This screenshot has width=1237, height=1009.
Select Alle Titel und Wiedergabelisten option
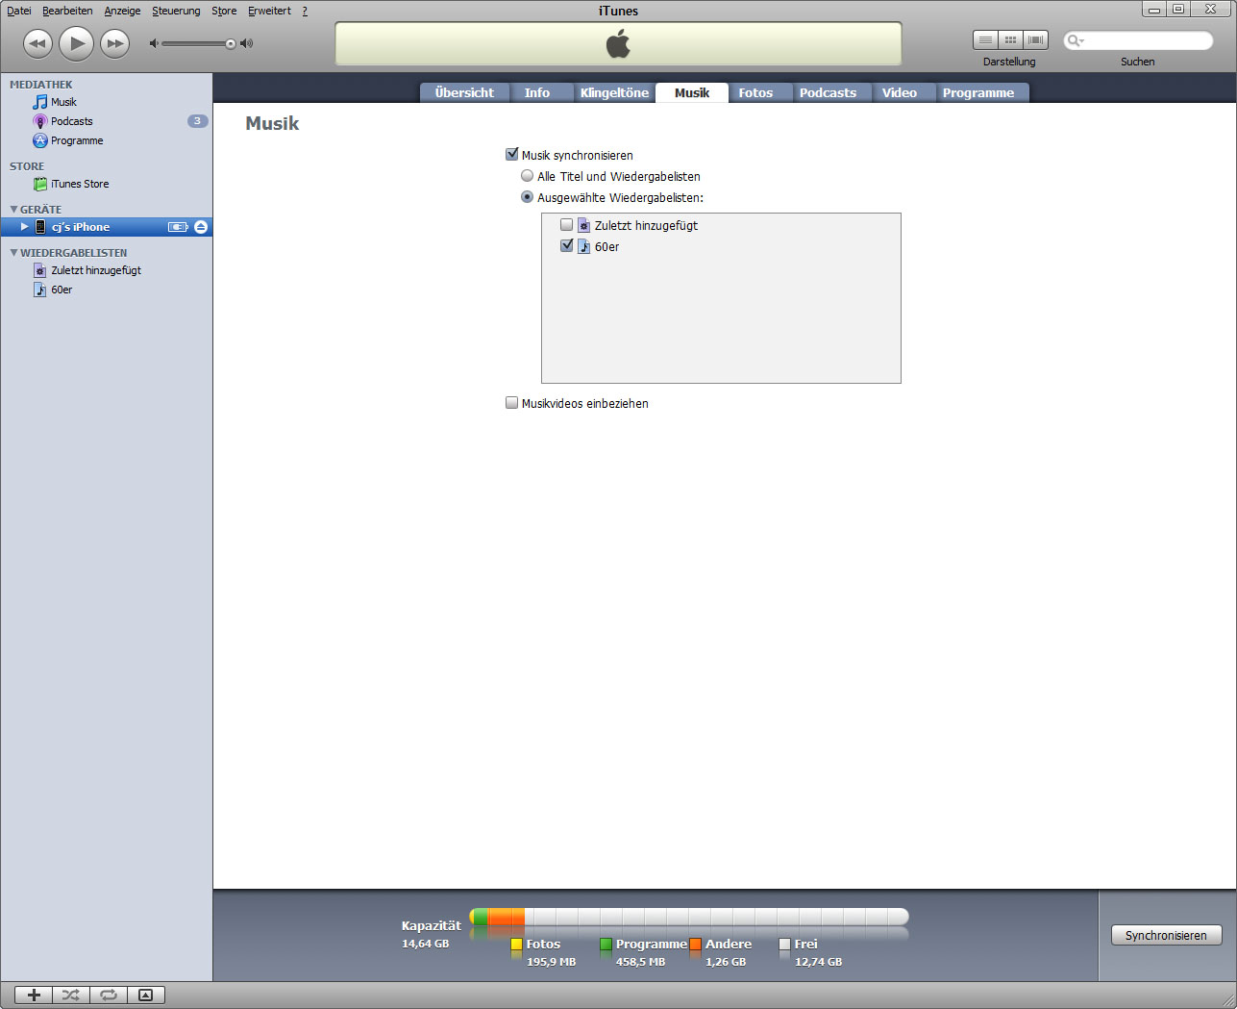[x=527, y=176]
